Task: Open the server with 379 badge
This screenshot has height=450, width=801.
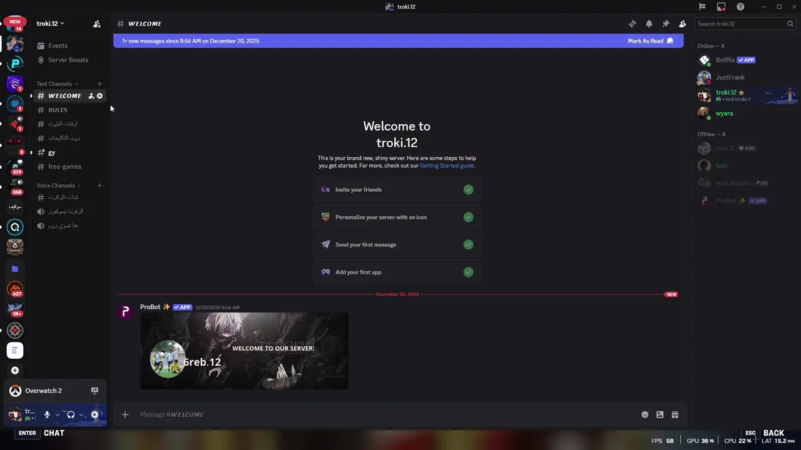Action: pyautogui.click(x=15, y=166)
